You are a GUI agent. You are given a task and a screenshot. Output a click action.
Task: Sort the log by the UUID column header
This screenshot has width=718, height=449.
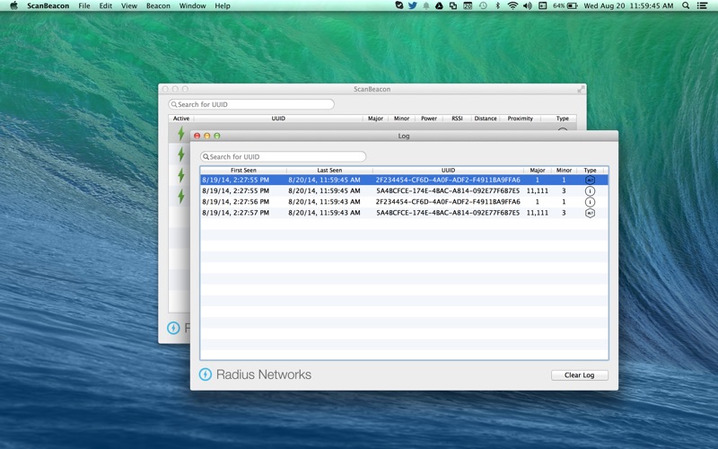coord(448,170)
